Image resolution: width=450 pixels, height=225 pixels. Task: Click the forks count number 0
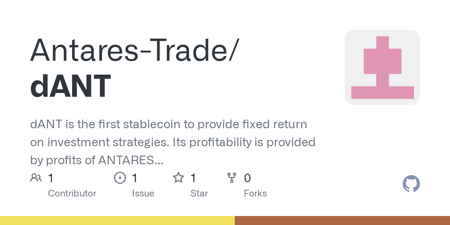click(x=247, y=178)
